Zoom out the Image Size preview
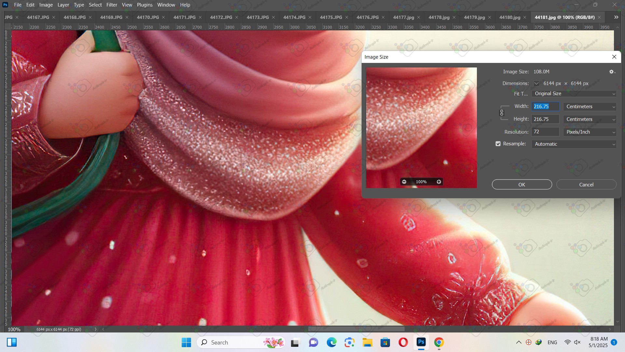The height and width of the screenshot is (352, 625). point(404,182)
